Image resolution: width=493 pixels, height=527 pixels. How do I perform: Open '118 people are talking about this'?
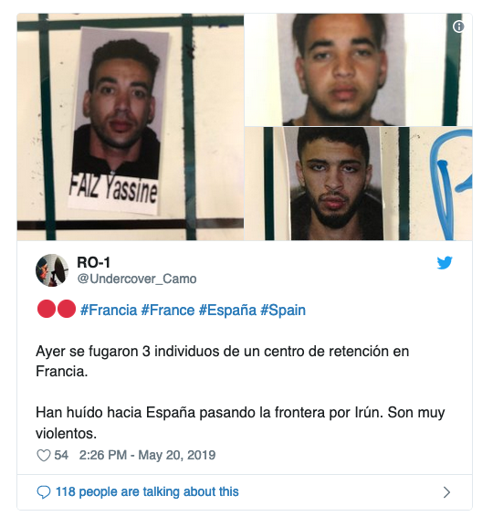[147, 491]
